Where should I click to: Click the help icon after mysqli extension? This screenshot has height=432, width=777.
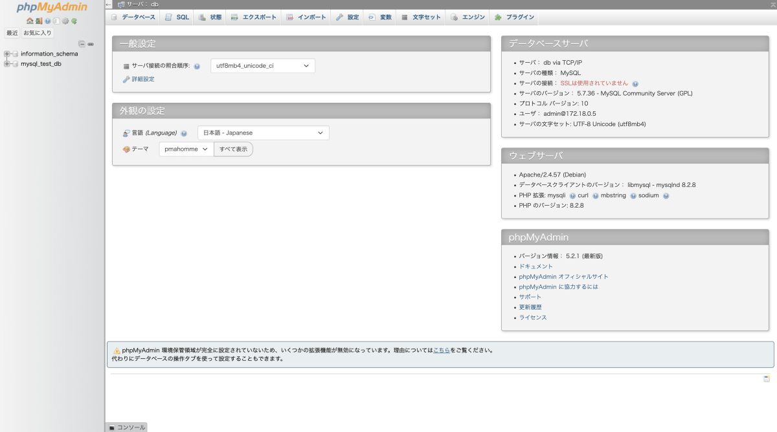572,195
